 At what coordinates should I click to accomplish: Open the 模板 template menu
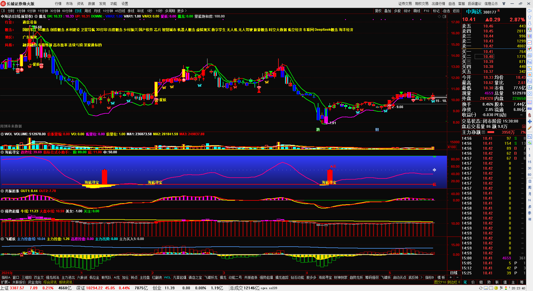coord(441,277)
